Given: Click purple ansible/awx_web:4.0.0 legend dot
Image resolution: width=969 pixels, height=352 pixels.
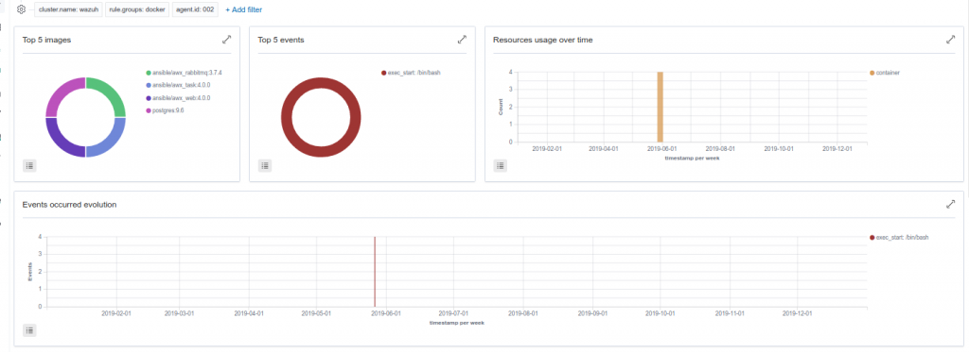Looking at the screenshot, I should (x=149, y=98).
